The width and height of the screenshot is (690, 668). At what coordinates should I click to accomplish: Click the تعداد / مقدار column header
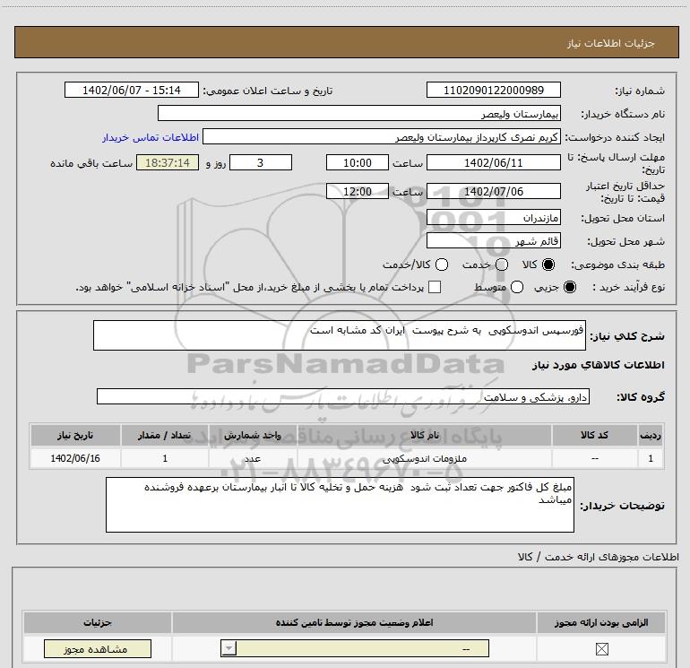pyautogui.click(x=165, y=435)
